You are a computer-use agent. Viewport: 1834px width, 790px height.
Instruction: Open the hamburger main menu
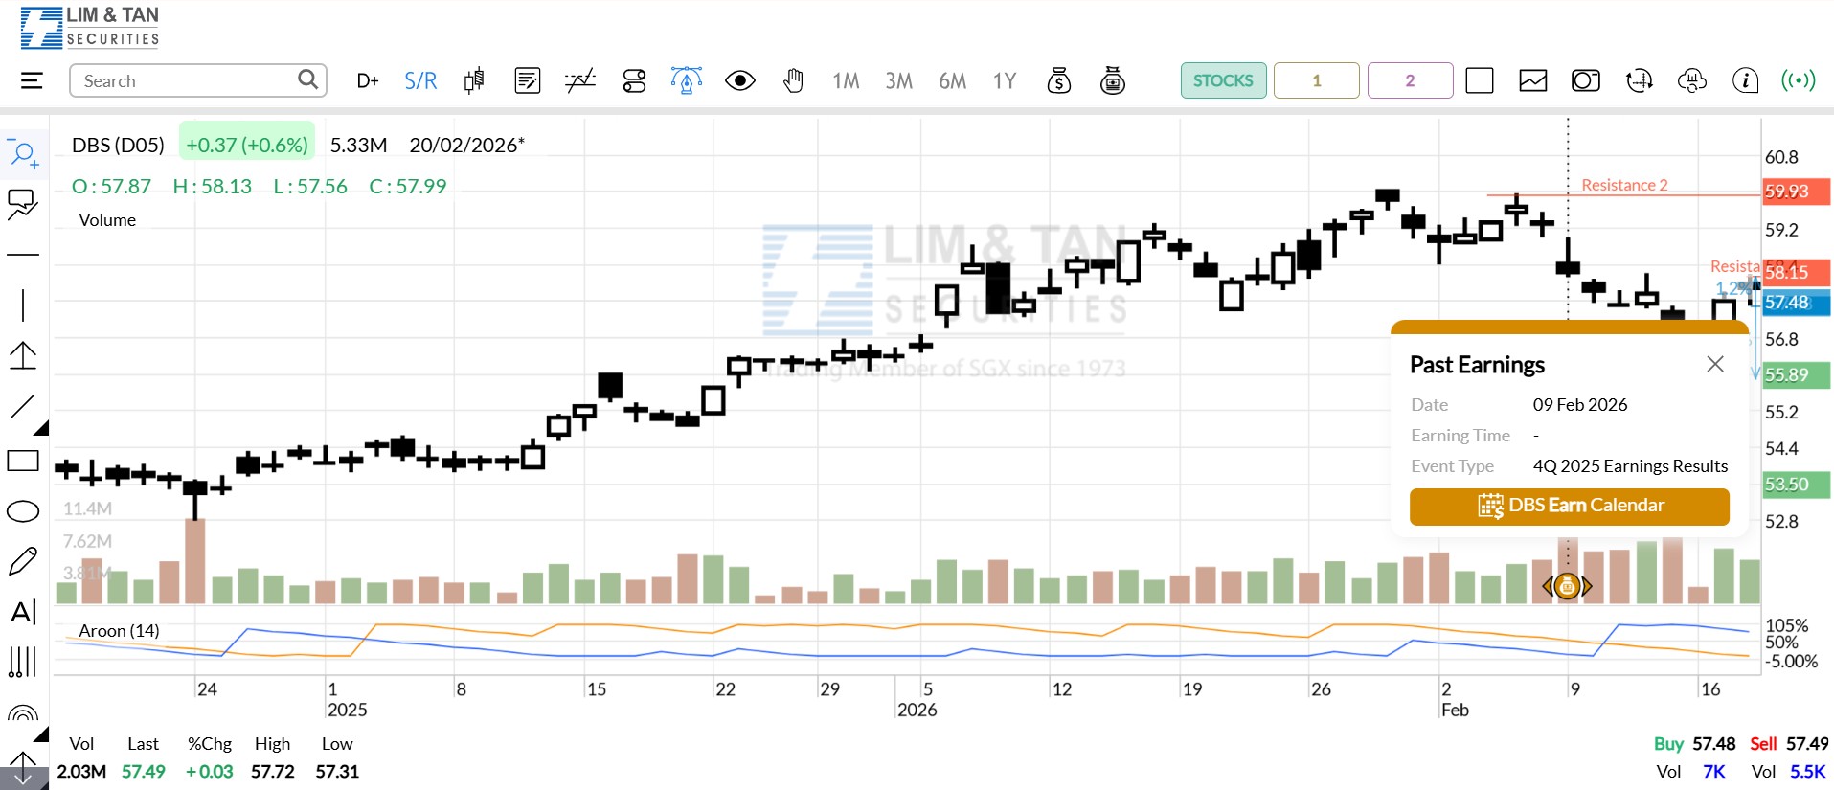32,80
